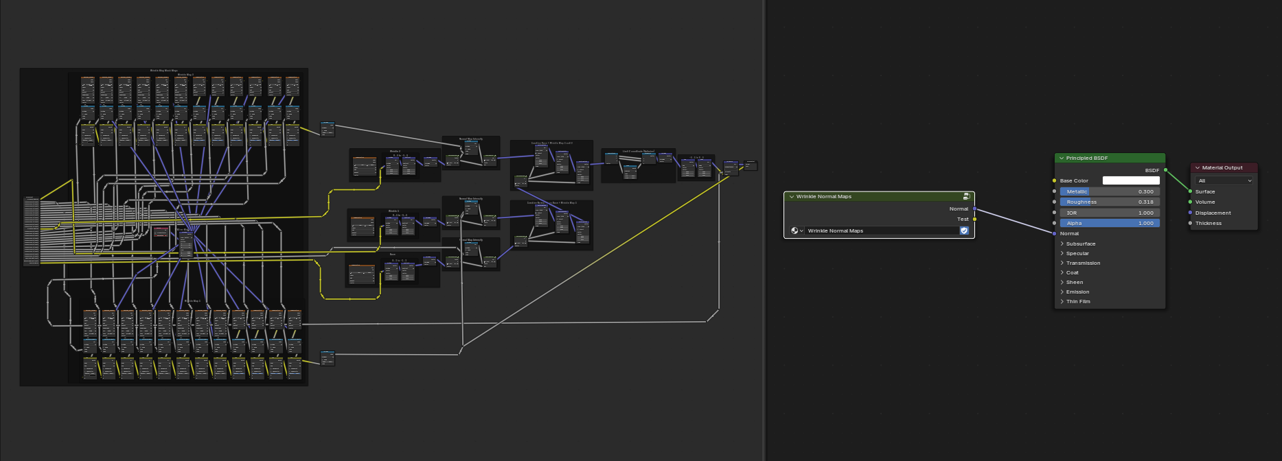Click the IOR value field showing 1.000

click(1110, 213)
